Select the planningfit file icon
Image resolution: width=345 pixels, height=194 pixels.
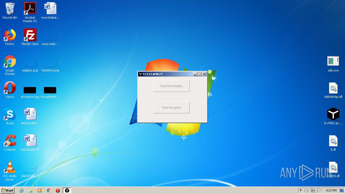(x=30, y=172)
